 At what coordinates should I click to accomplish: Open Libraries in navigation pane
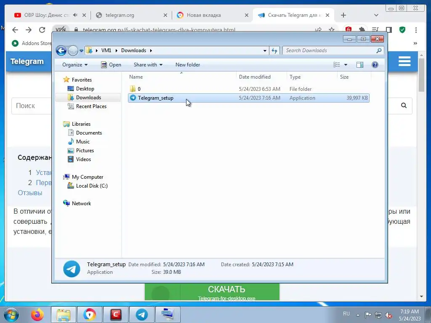(81, 124)
